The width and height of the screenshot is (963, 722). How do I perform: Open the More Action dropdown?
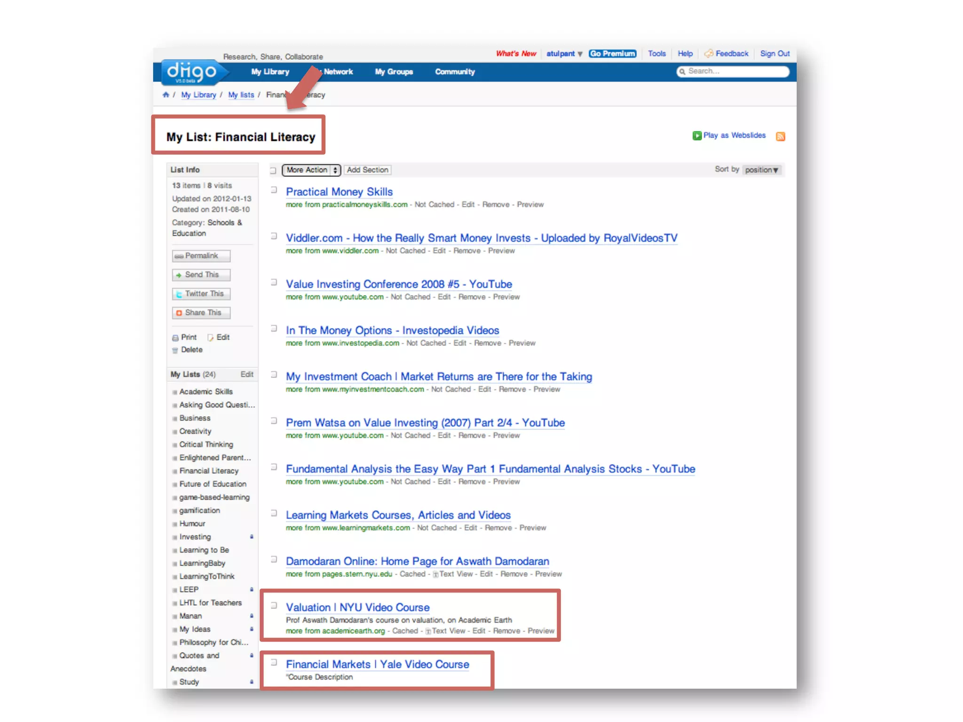(x=311, y=170)
